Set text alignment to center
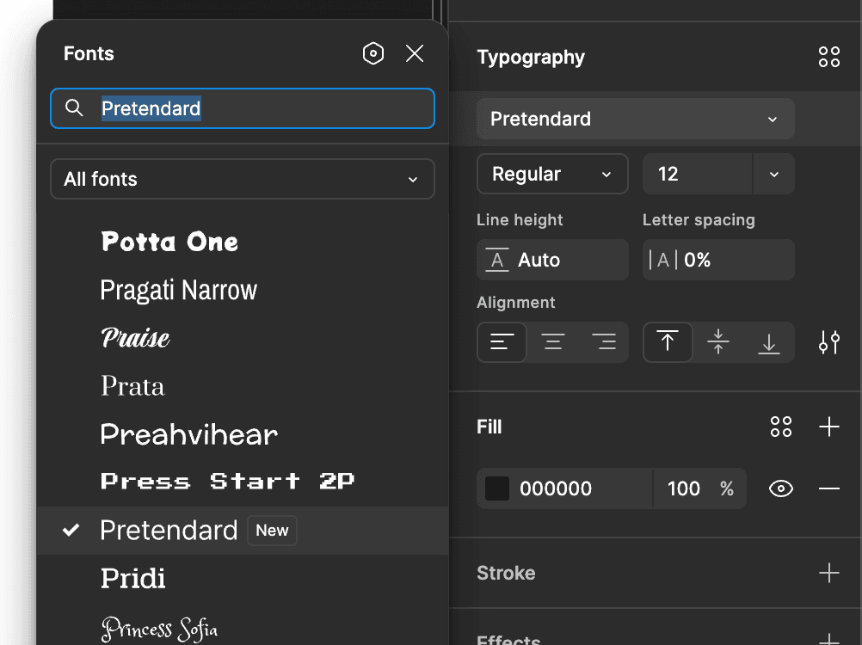Image resolution: width=862 pixels, height=645 pixels. [x=552, y=342]
